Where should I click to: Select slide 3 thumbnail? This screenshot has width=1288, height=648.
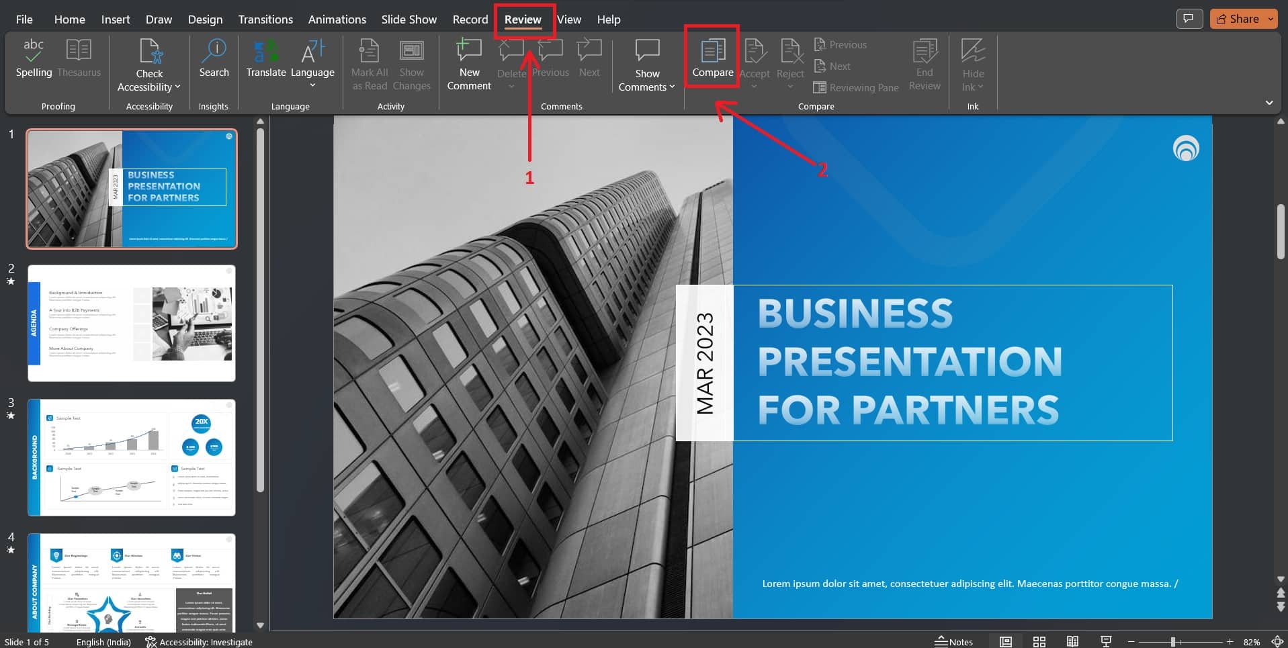(x=131, y=457)
